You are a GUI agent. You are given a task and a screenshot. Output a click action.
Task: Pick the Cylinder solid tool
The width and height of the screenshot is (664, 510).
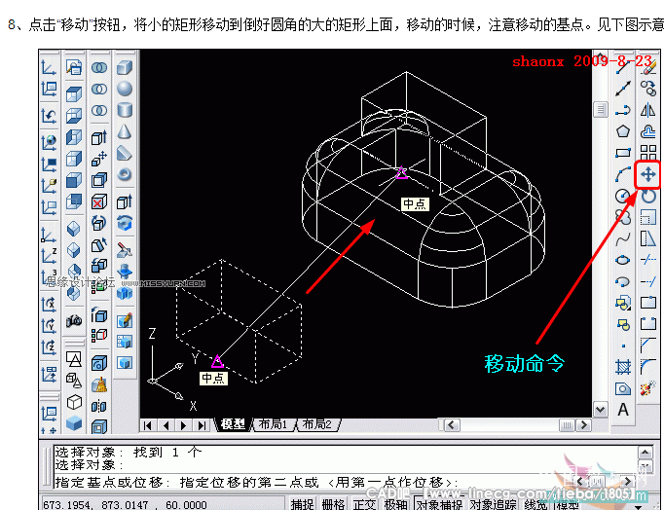pyautogui.click(x=125, y=110)
